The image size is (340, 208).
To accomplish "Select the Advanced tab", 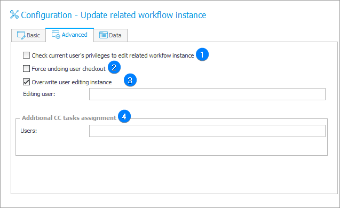I will 69,35.
